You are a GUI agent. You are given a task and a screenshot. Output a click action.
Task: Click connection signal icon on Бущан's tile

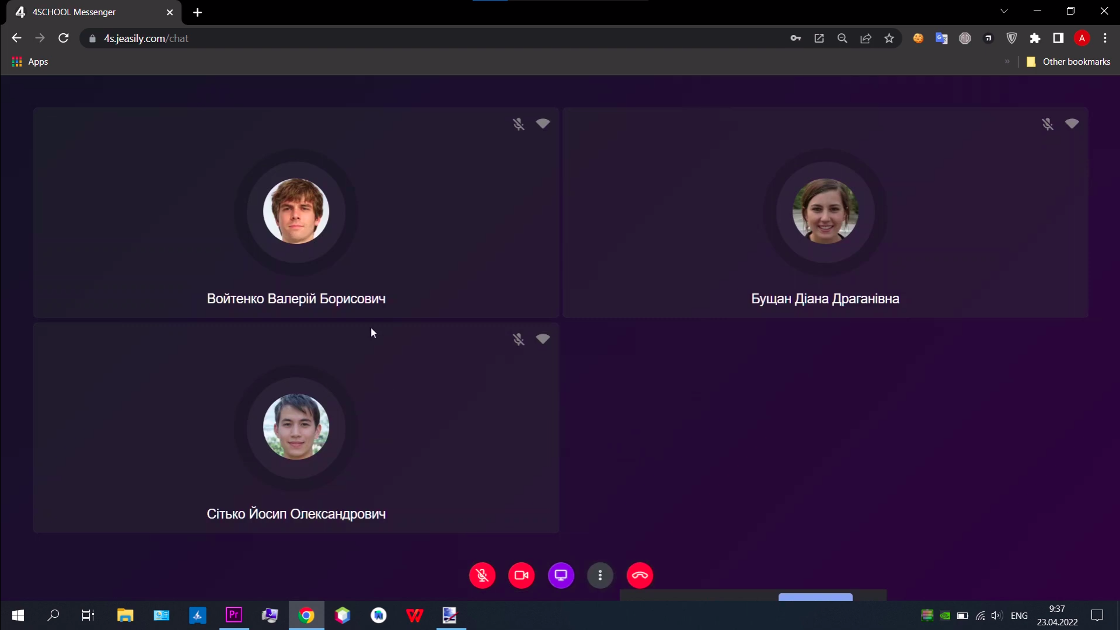click(1072, 124)
